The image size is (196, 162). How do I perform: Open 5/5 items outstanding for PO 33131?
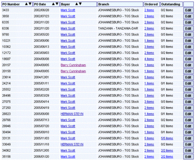point(167,138)
